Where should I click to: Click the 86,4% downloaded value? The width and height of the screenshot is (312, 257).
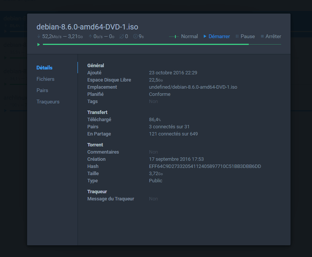pyautogui.click(x=155, y=120)
